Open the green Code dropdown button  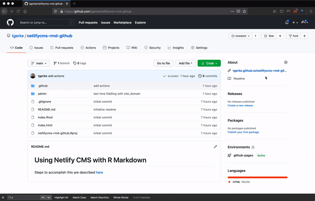tap(209, 63)
